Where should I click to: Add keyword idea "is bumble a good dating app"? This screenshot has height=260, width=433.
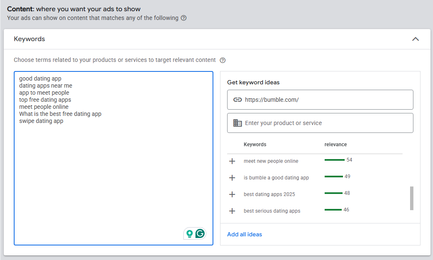(232, 178)
